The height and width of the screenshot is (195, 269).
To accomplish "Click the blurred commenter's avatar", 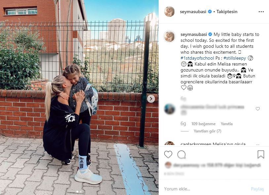I will (170, 109).
